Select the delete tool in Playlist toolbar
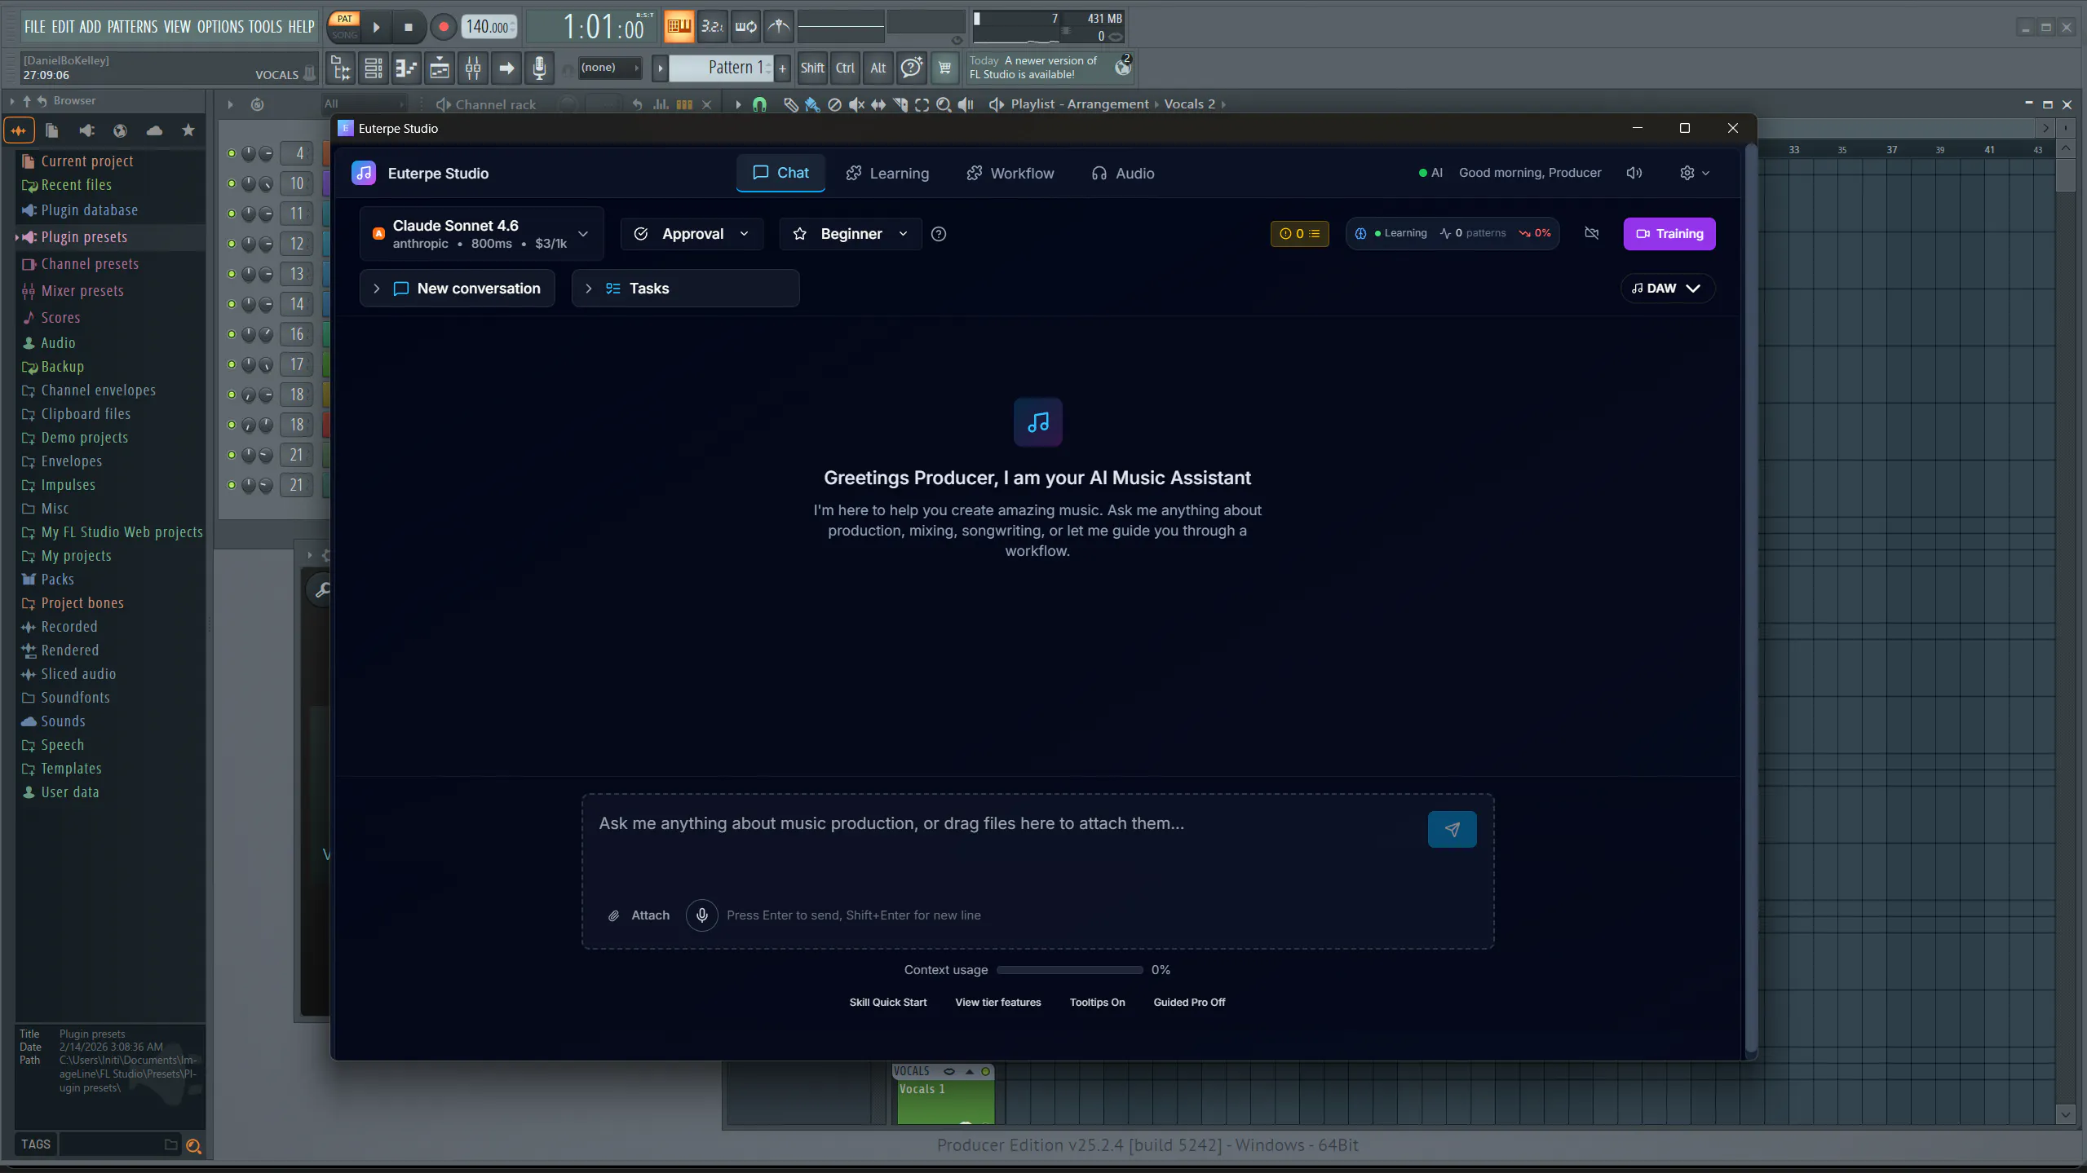The width and height of the screenshot is (2087, 1173). tap(834, 104)
